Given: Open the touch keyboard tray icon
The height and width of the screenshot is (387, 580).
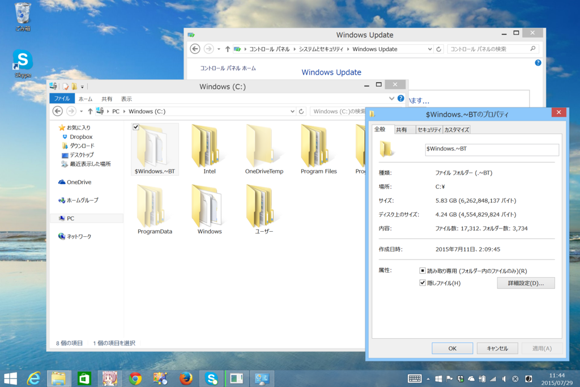Looking at the screenshot, I should [x=414, y=379].
